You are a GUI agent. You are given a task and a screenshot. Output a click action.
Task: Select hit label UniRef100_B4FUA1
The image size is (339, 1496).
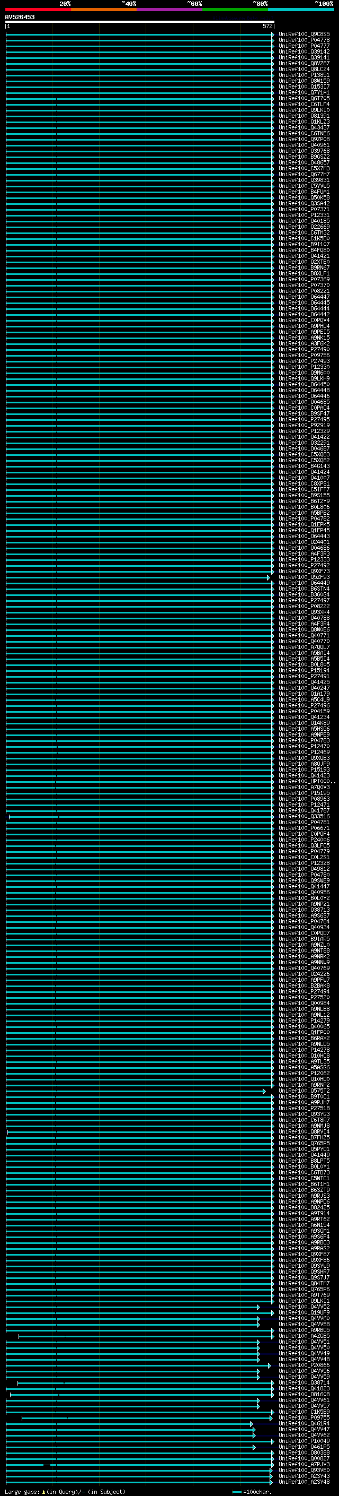coord(304,192)
